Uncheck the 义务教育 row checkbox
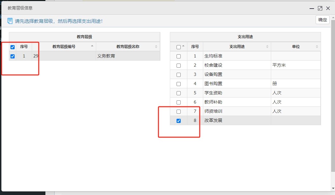 [13, 57]
